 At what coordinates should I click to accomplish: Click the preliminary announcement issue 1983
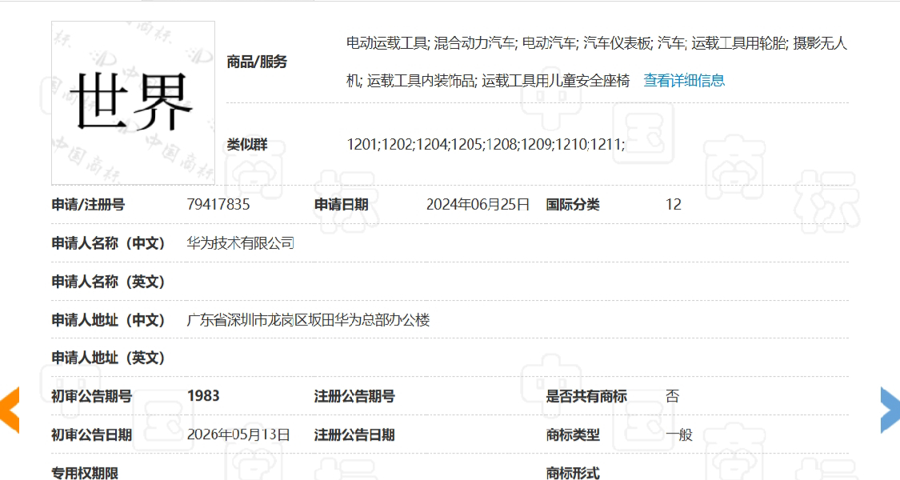pyautogui.click(x=203, y=395)
